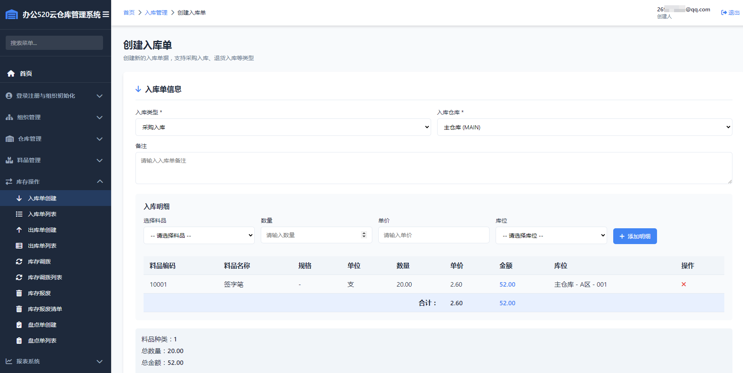Image resolution: width=743 pixels, height=373 pixels.
Task: Open 入库单列表 from sidebar
Action: (42, 214)
